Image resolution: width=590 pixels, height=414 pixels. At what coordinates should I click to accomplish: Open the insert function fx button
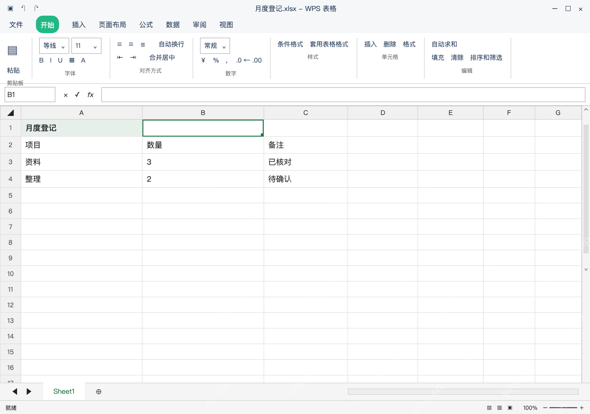90,95
